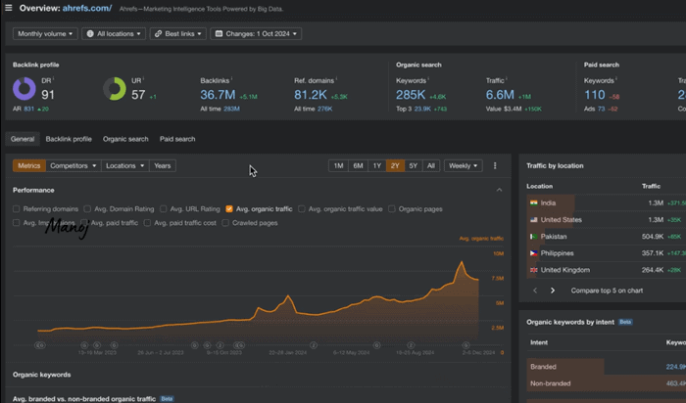Switch to the Organic search tab
The image size is (686, 403).
pos(125,139)
